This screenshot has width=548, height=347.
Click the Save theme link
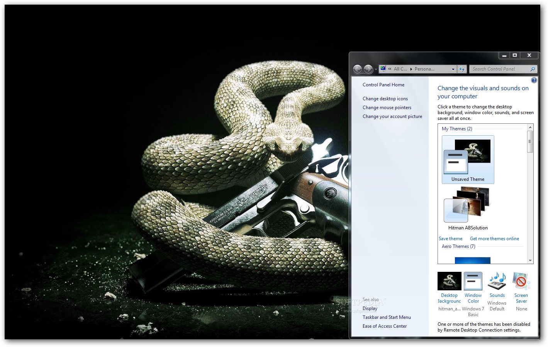point(450,238)
